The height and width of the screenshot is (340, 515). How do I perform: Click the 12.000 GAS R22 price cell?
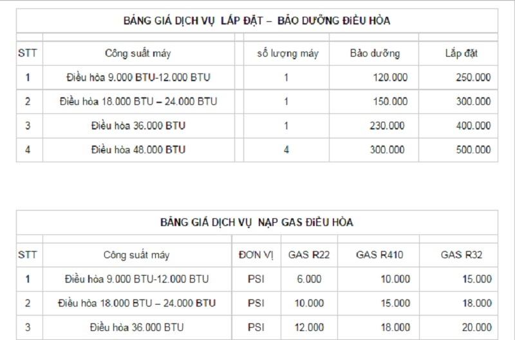(309, 326)
